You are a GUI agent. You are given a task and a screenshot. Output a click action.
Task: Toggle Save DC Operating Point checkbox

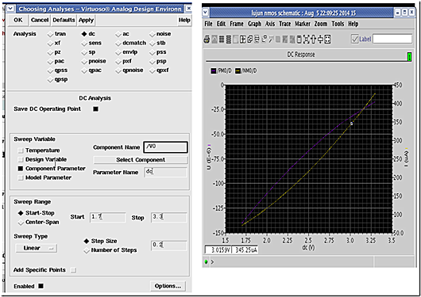coord(95,109)
